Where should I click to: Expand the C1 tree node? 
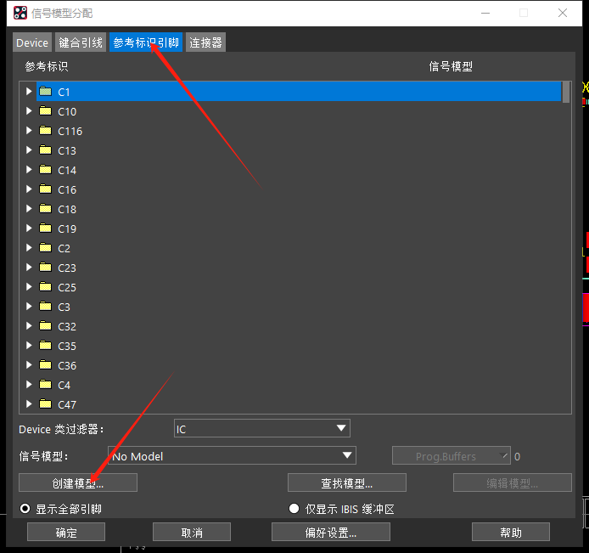pyautogui.click(x=29, y=92)
